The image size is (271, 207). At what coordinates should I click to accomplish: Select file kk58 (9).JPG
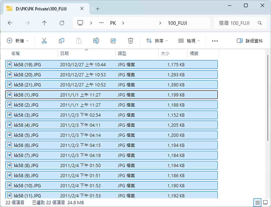click(111, 175)
